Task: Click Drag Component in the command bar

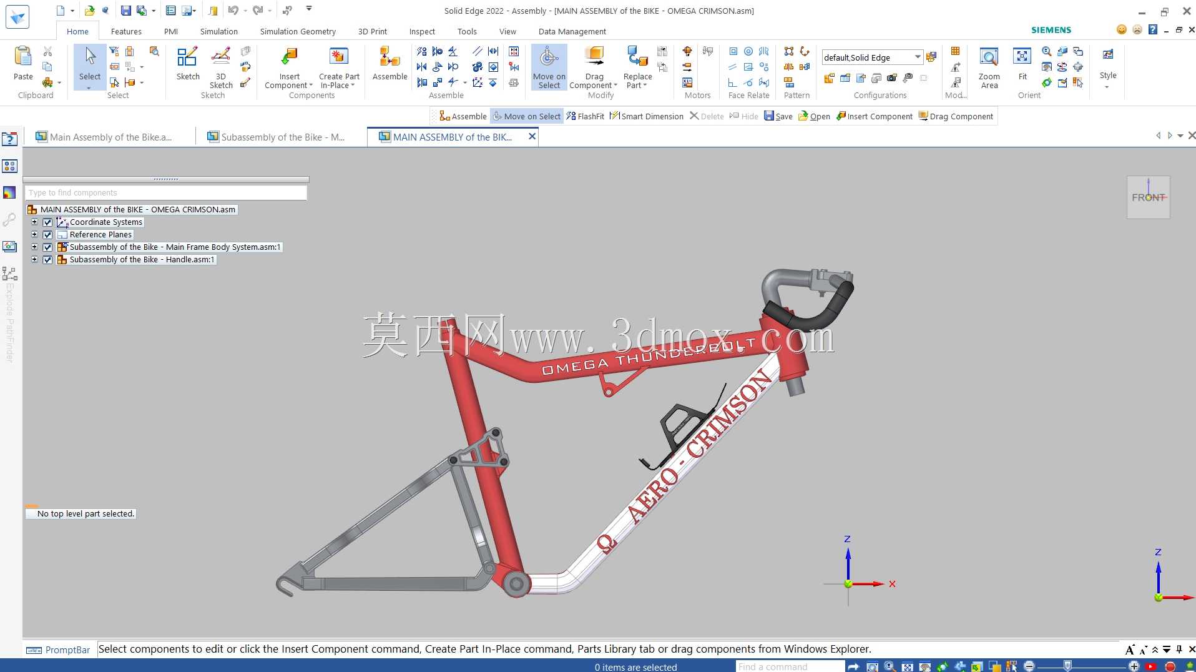Action: click(x=956, y=116)
